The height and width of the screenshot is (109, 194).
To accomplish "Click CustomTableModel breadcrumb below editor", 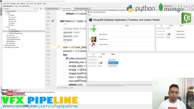I will (62, 88).
